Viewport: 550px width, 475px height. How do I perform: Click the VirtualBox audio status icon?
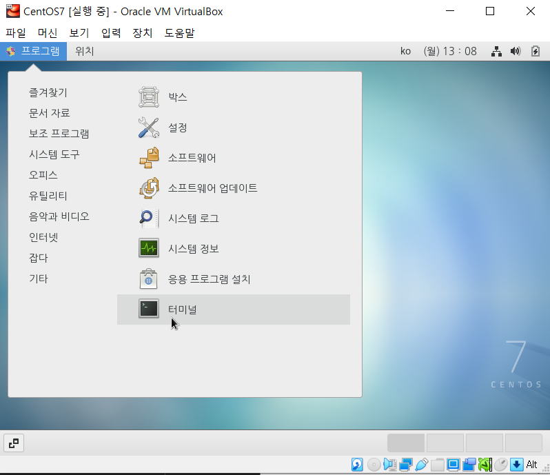point(389,465)
